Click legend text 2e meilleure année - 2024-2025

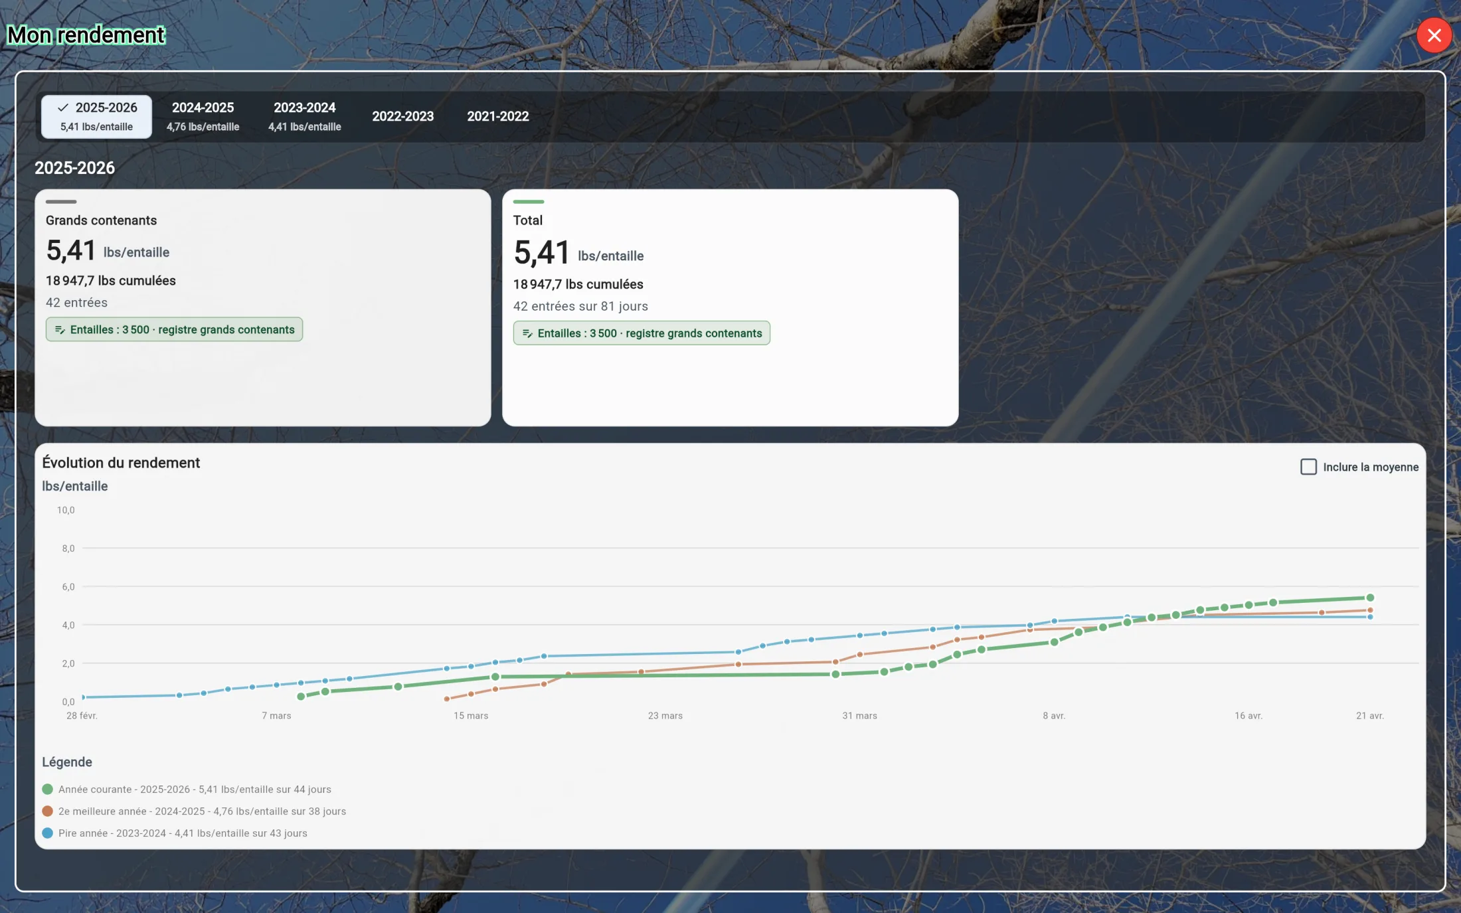pyautogui.click(x=202, y=811)
